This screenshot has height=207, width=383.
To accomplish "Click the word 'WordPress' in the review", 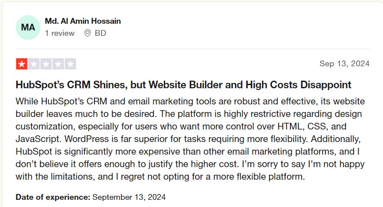I will point(86,139).
